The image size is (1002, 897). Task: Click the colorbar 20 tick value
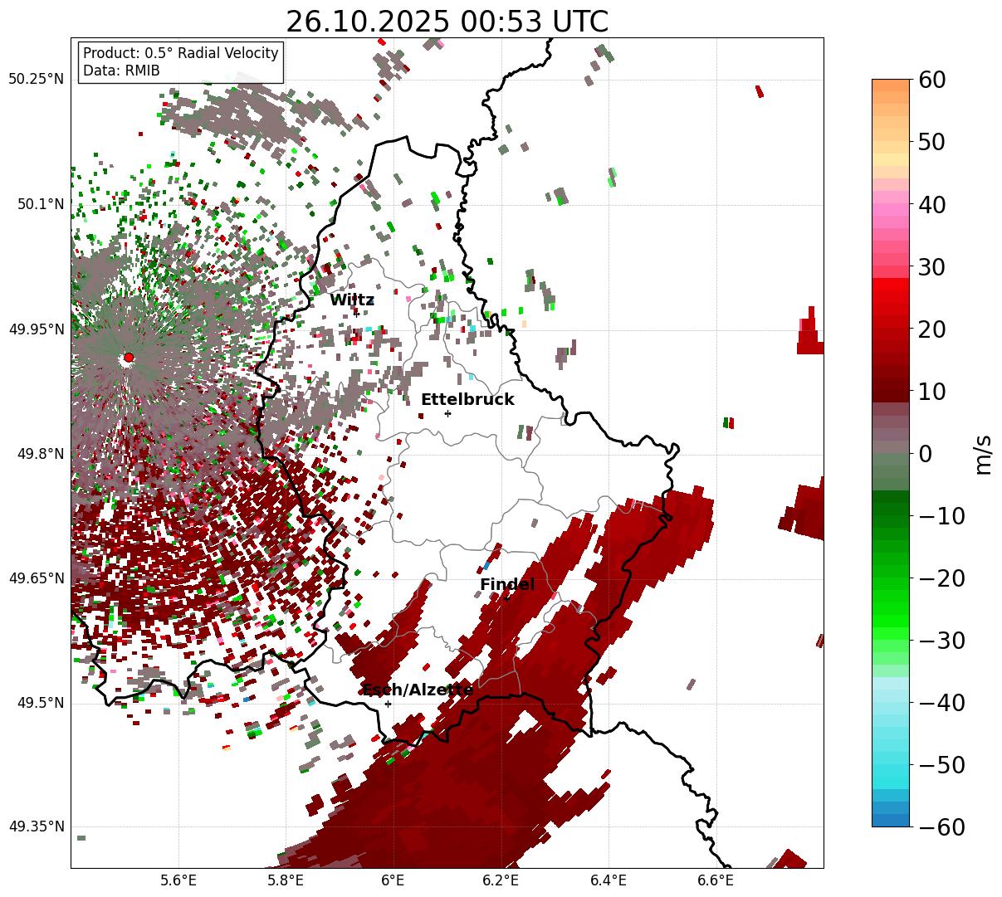[x=931, y=329]
